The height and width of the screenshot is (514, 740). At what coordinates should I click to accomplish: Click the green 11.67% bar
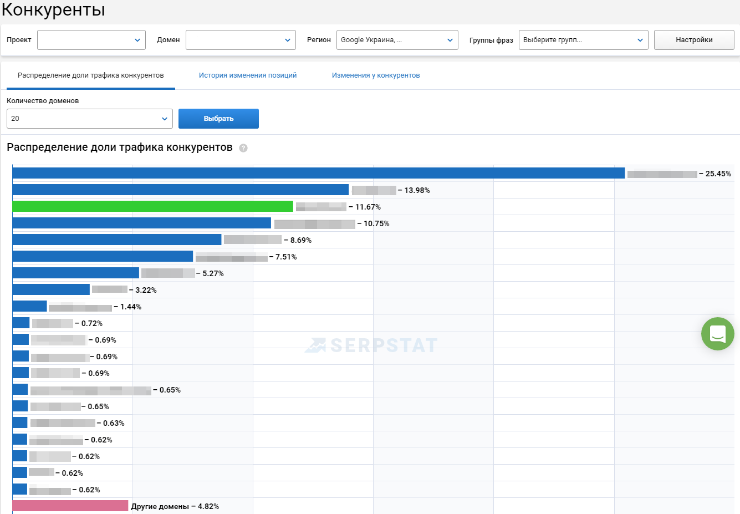click(152, 206)
